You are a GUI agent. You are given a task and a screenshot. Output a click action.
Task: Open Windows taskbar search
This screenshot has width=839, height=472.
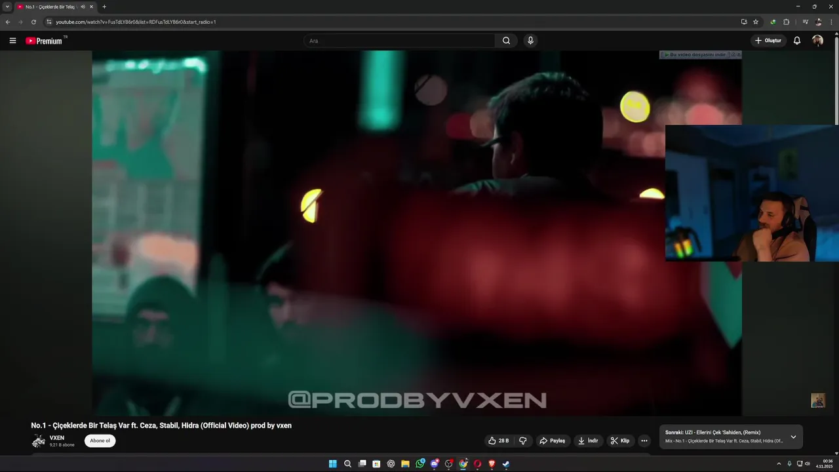coord(347,463)
